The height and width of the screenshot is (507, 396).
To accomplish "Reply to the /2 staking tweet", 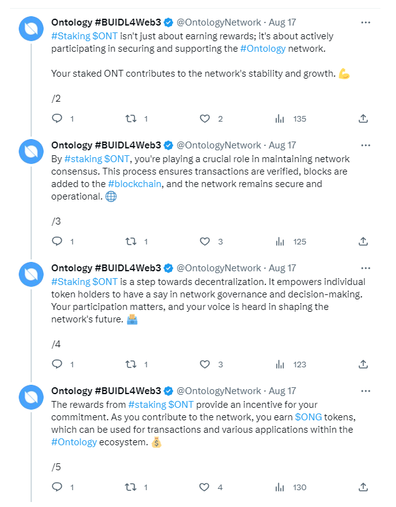I will click(57, 118).
